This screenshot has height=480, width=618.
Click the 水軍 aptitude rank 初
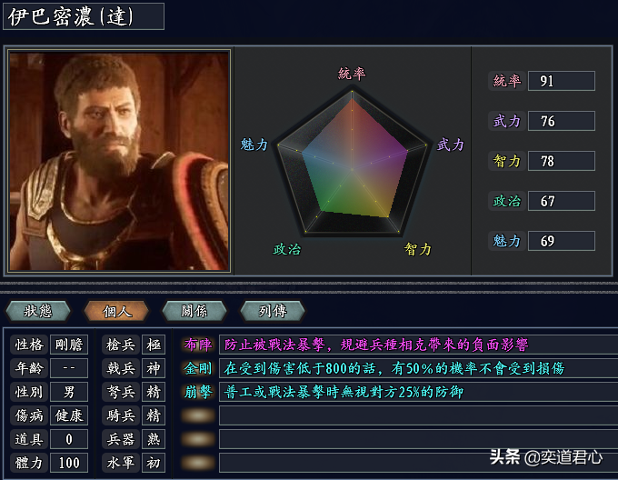pyautogui.click(x=154, y=463)
